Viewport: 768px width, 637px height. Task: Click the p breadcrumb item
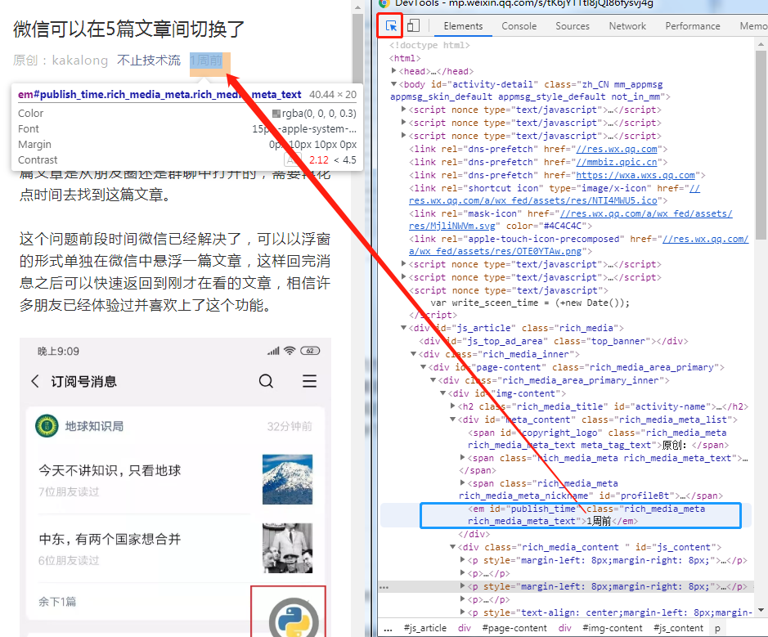coord(717,628)
